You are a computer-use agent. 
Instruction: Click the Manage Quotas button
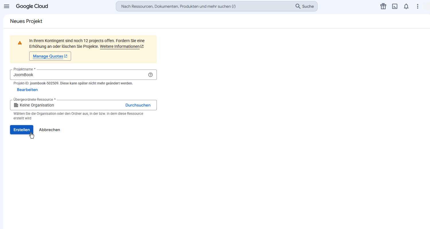pos(50,56)
